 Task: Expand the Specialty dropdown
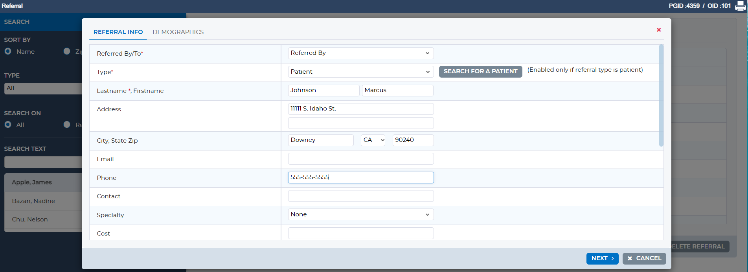pos(360,214)
